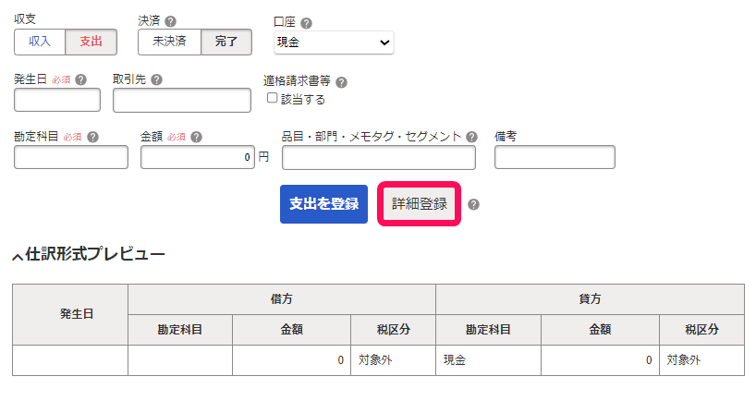This screenshot has width=756, height=401.
Task: Focus the 取引先 input field
Action: (182, 100)
